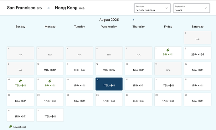Click next month arrow beside August 2026
216x130 pixels.
134,20
